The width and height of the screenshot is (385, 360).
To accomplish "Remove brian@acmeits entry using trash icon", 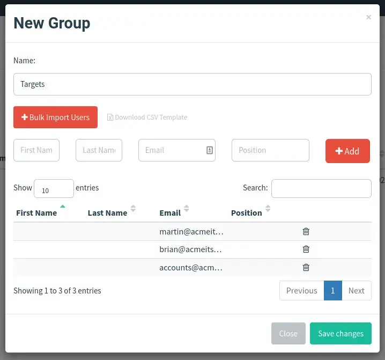I will click(x=306, y=249).
